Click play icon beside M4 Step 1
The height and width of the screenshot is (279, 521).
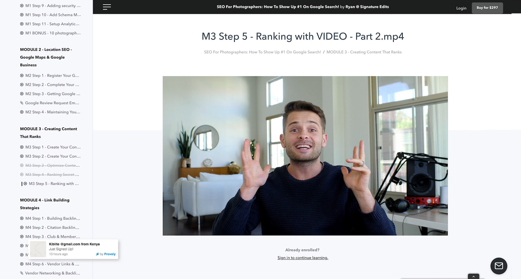pyautogui.click(x=22, y=219)
